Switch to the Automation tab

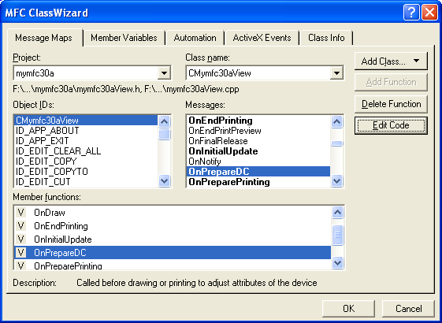(x=195, y=38)
